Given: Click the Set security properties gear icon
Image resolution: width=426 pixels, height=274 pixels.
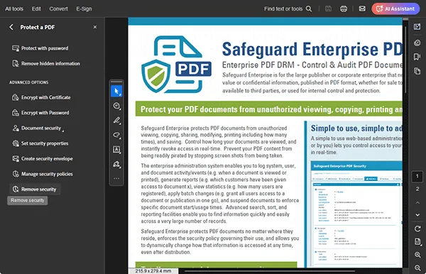Looking at the screenshot, I should coord(16,143).
